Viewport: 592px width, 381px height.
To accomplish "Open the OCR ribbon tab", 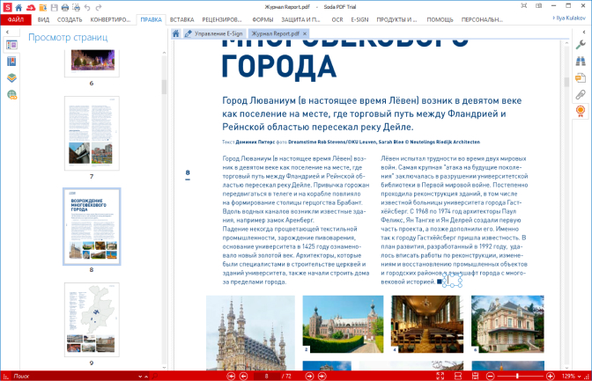I will pyautogui.click(x=337, y=19).
